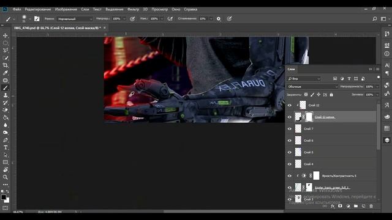Select the Quick Selection tool
This screenshot has width=392, height=220.
coord(6,58)
